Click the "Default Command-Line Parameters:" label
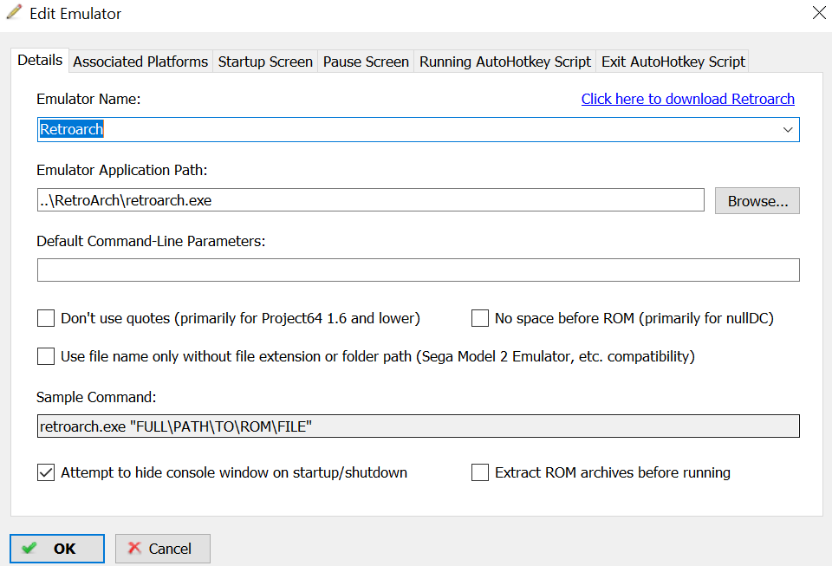The height and width of the screenshot is (566, 832). point(151,241)
